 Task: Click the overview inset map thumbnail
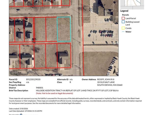[132, 5]
